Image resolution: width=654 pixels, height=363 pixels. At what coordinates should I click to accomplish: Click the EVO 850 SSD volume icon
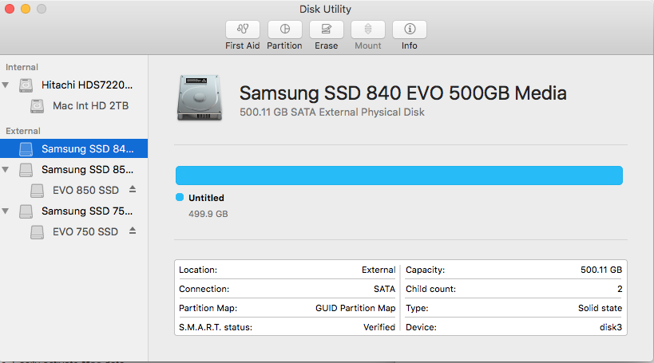tap(37, 191)
